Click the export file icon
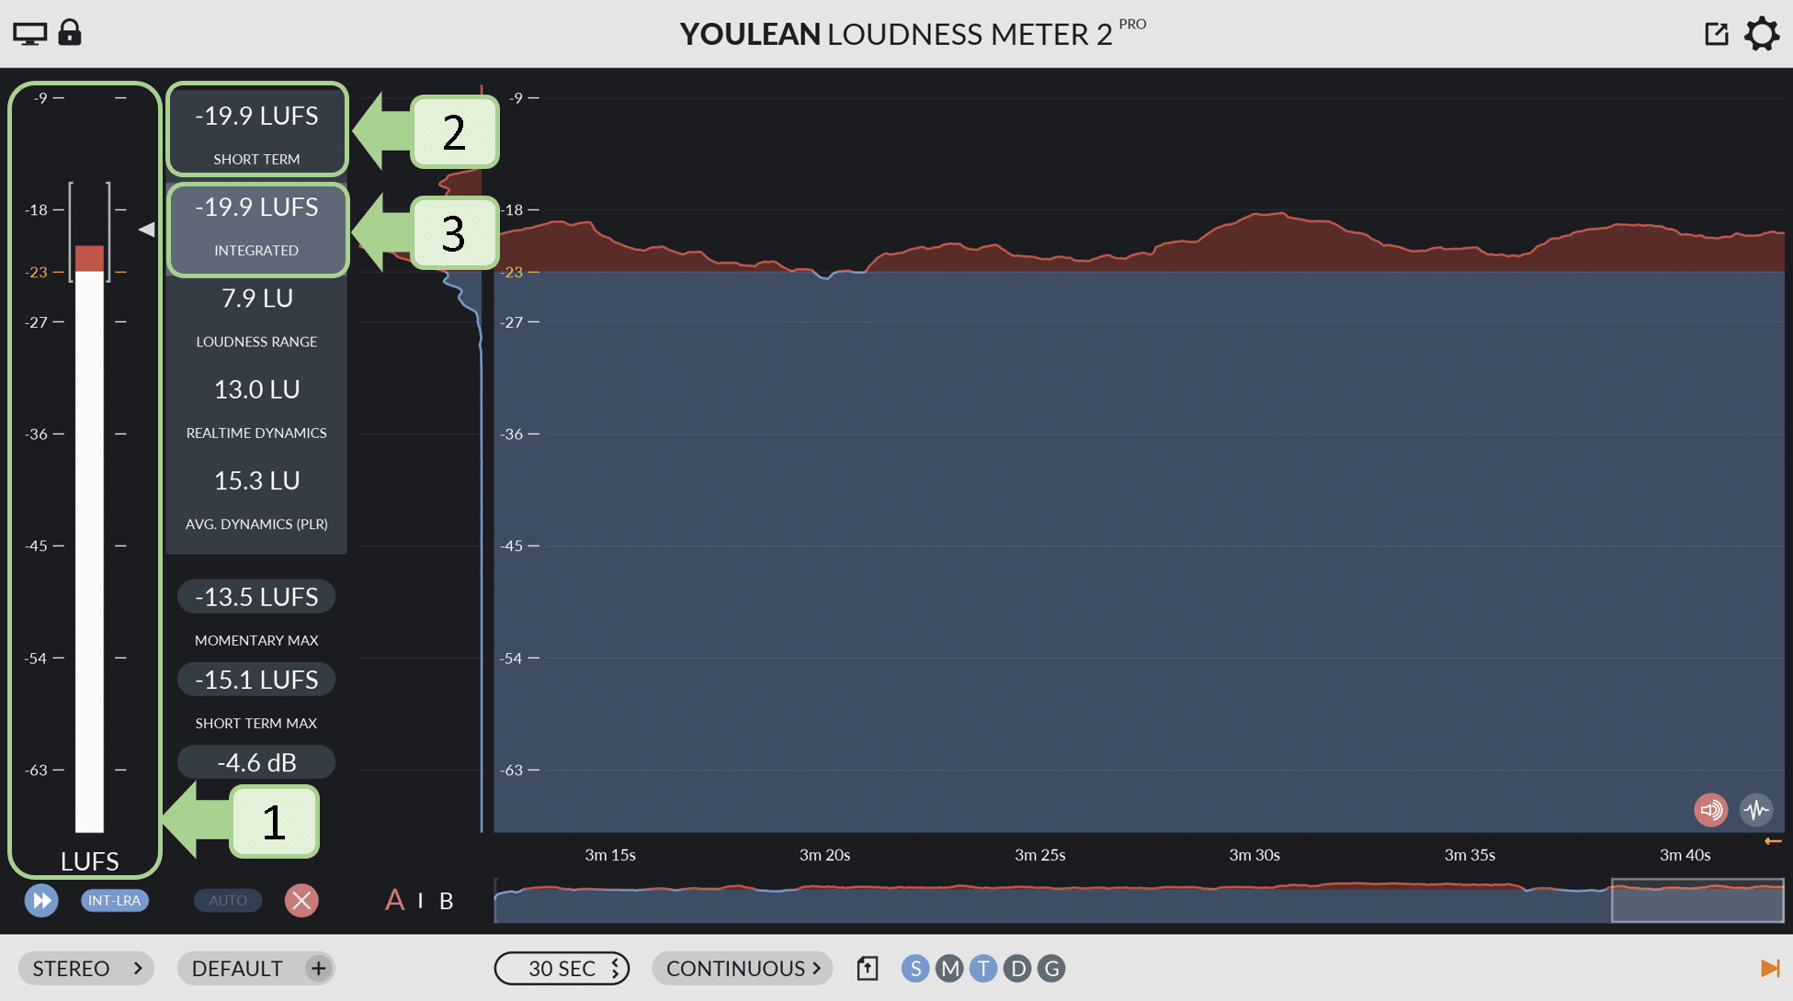This screenshot has height=1001, width=1793. tap(868, 968)
